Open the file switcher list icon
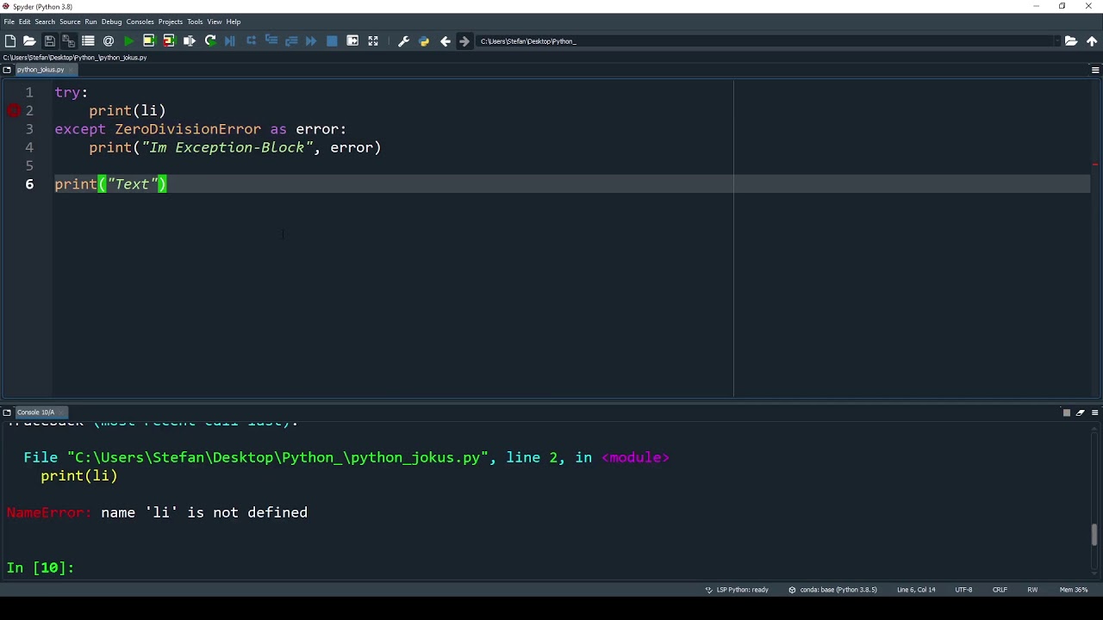Viewport: 1103px width, 620px height. [x=88, y=40]
